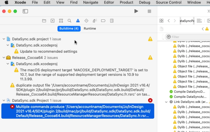Open the Product menu

[x=126, y=2]
